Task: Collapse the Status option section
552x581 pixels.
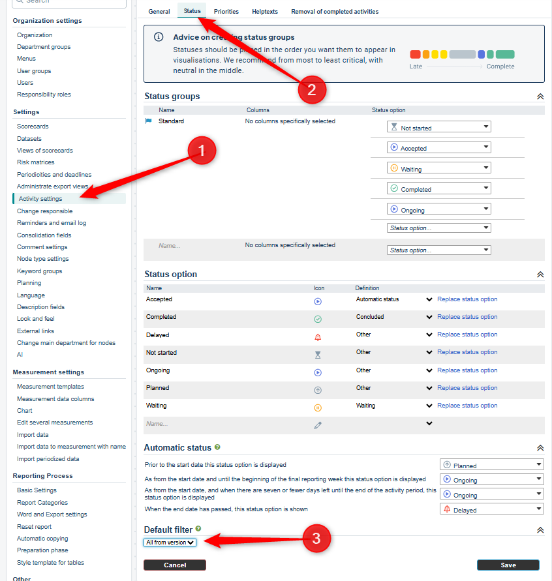Action: click(x=540, y=275)
